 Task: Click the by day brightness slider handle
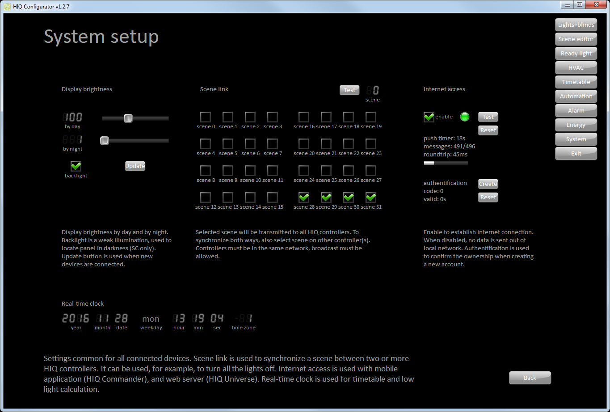pyautogui.click(x=128, y=118)
